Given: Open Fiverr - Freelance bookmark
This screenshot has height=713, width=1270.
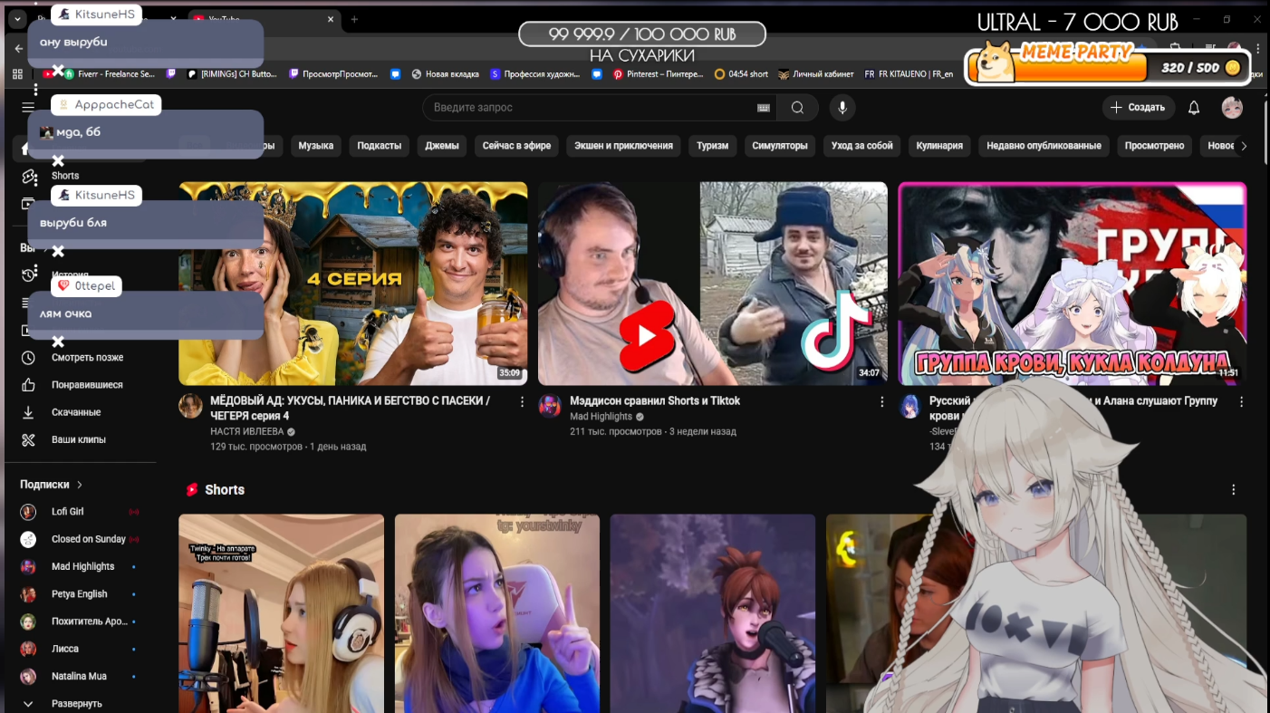Looking at the screenshot, I should (x=110, y=74).
